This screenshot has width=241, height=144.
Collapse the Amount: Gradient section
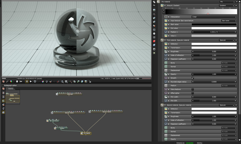165,5
